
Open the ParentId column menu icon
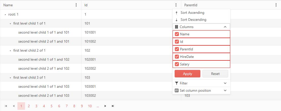[x=276, y=5]
